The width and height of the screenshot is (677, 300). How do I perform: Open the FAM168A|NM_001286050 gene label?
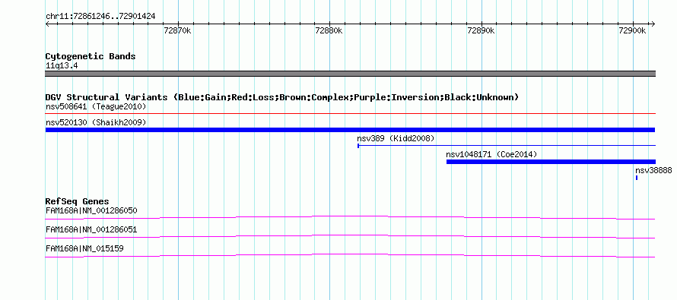pos(91,211)
